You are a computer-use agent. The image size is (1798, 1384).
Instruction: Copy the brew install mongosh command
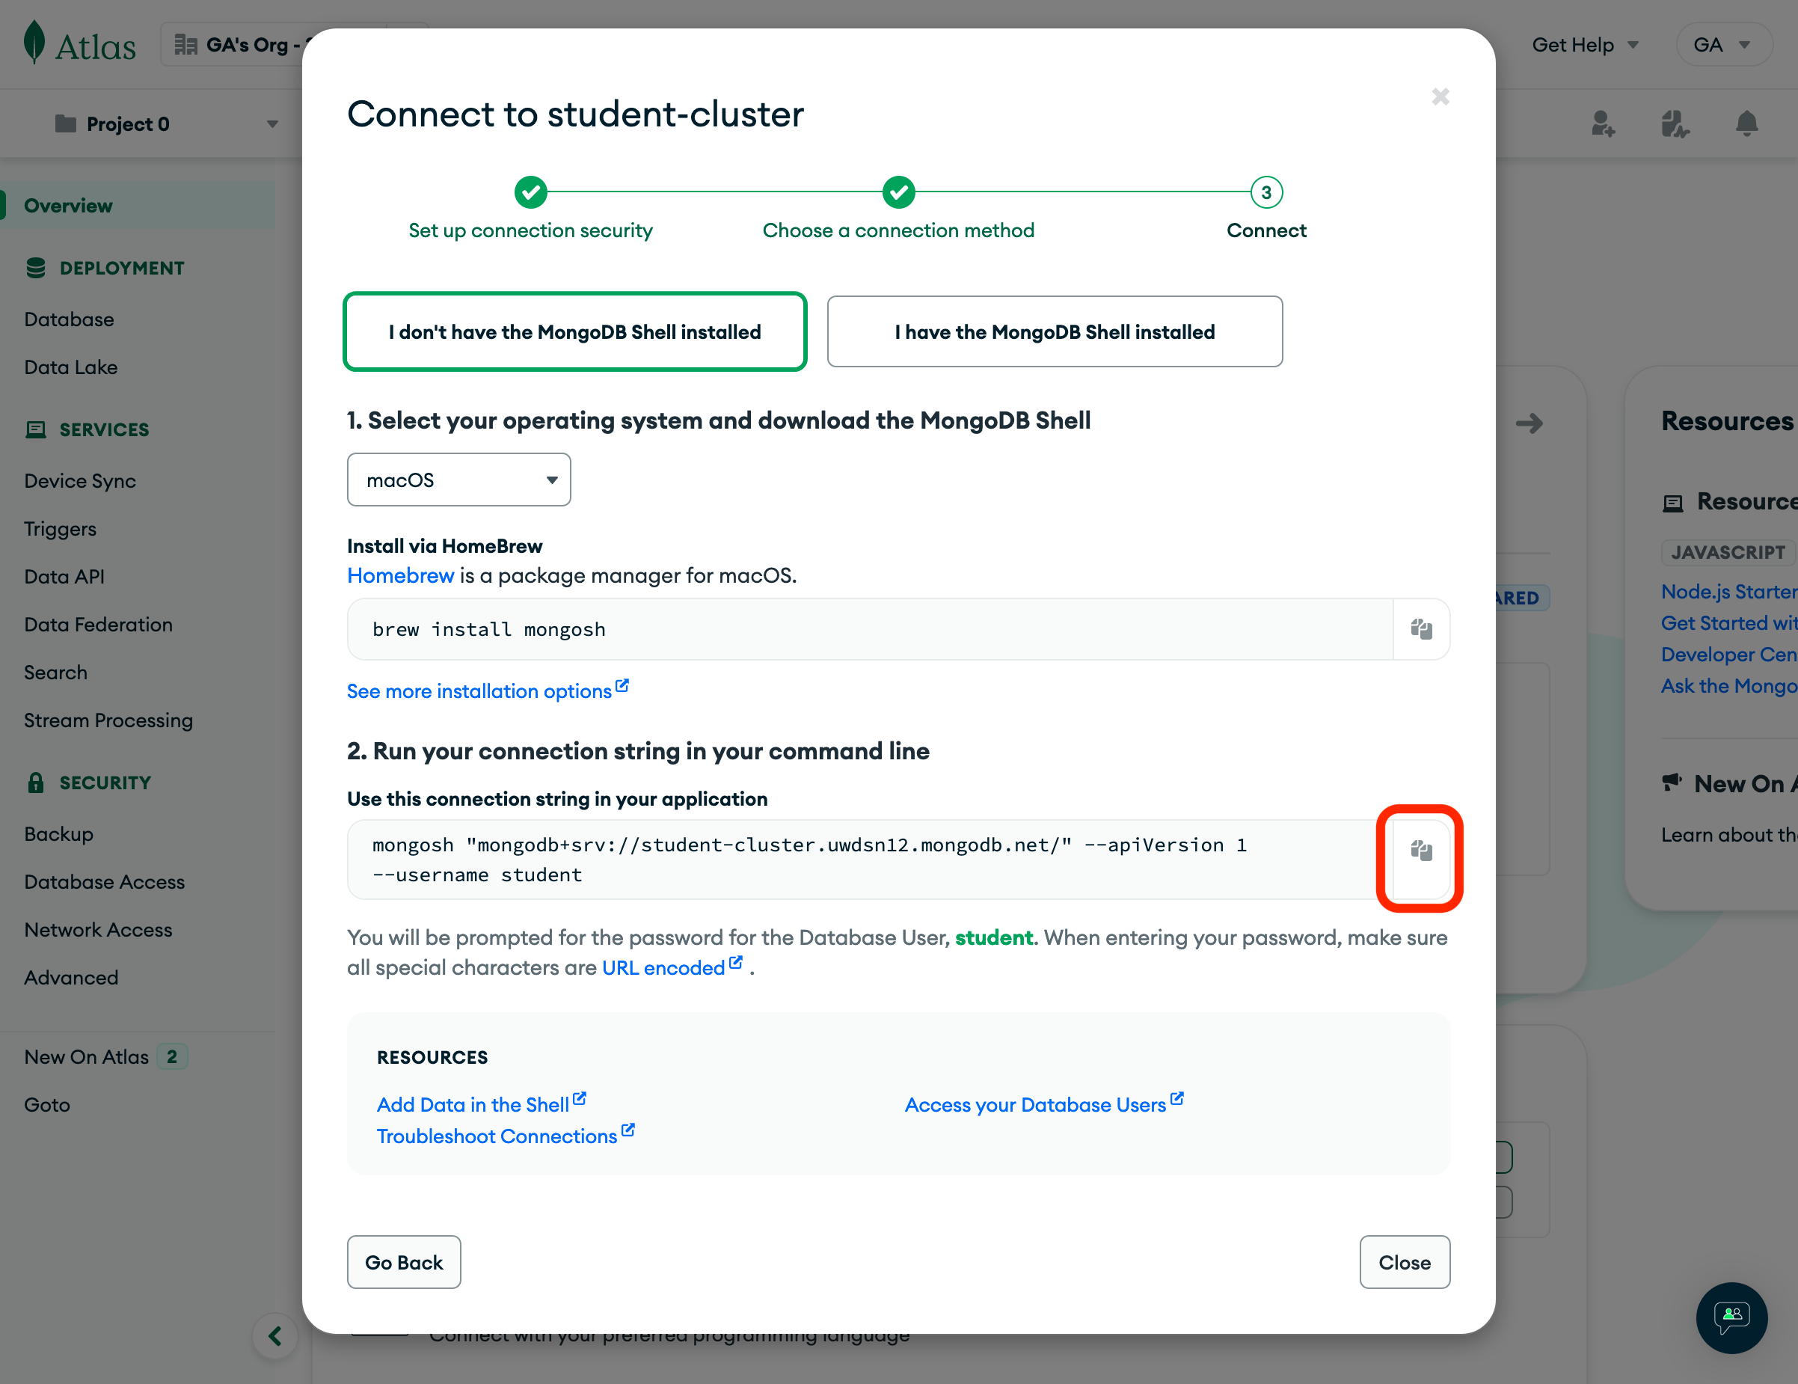pyautogui.click(x=1421, y=629)
